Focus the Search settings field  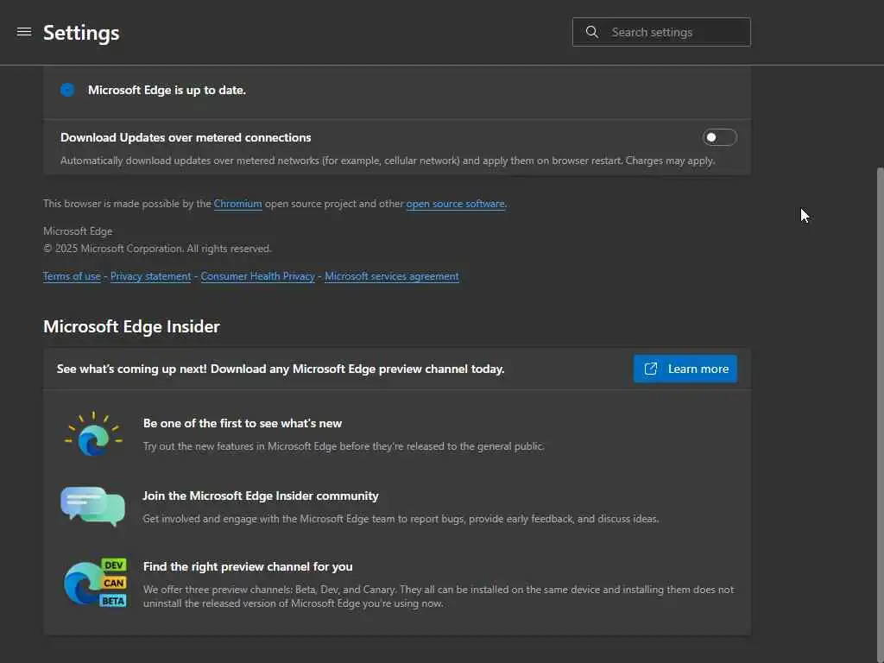[x=673, y=32]
